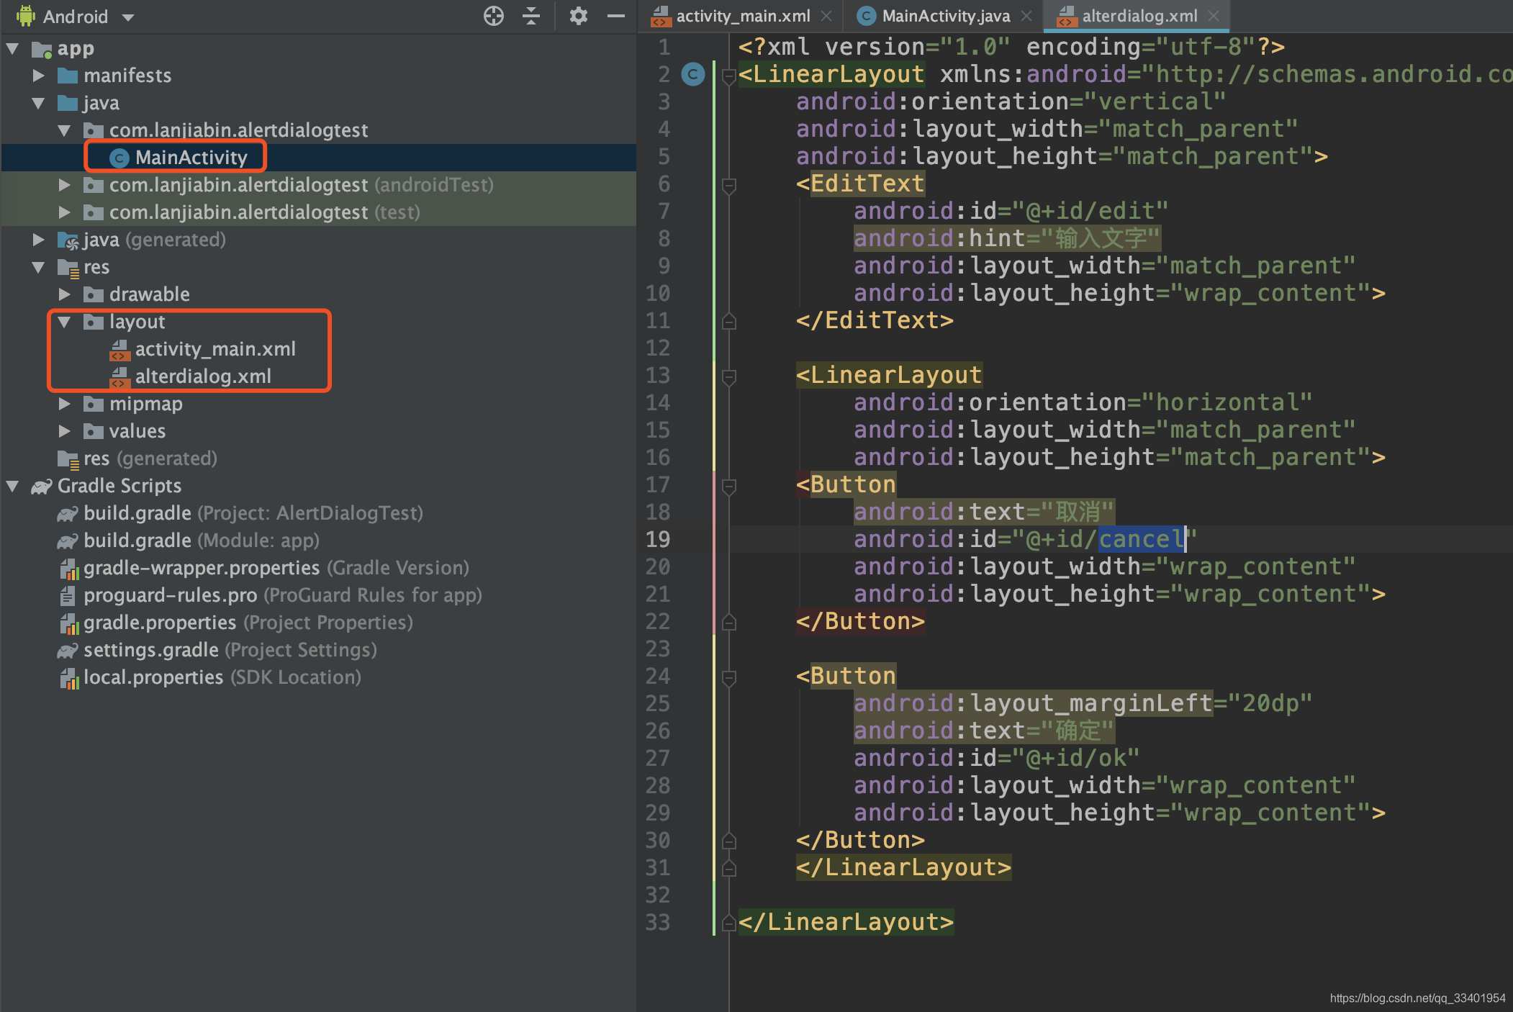Select the drawable folder row
The height and width of the screenshot is (1012, 1513).
(x=318, y=294)
